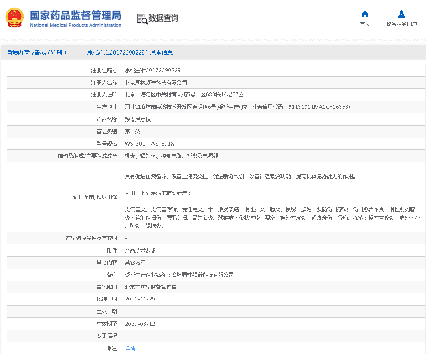
Task: Click registrant name 北京周林频谱科技有限公司
Action: coord(156,83)
